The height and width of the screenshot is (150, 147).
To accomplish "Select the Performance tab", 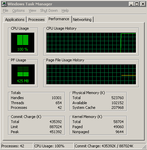I will tap(59, 19).
